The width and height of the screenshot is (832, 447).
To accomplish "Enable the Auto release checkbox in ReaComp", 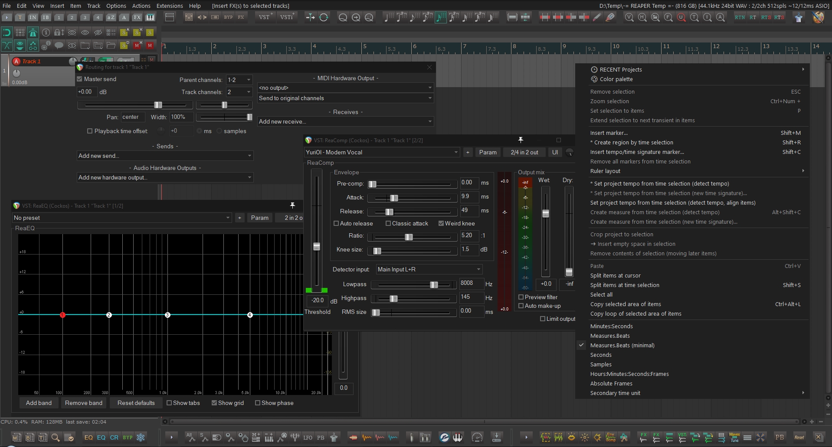I will [x=336, y=224].
